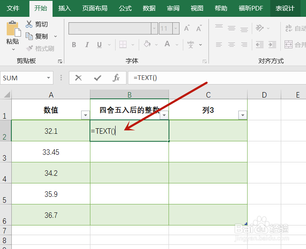Click the Merge cells icon
The width and height of the screenshot is (306, 249).
coord(288,45)
